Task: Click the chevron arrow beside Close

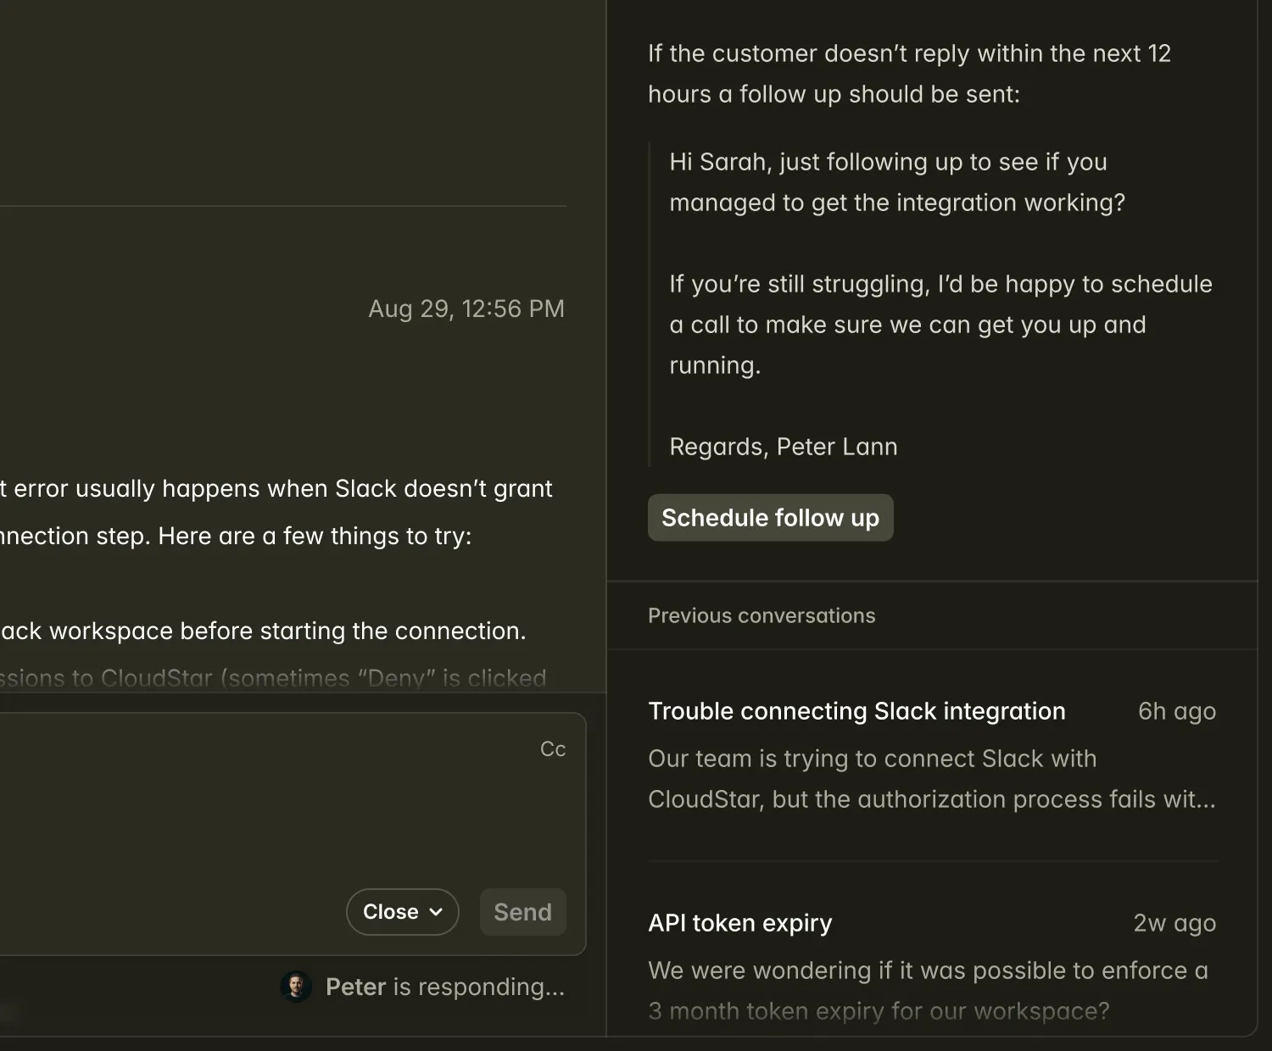Action: [437, 912]
